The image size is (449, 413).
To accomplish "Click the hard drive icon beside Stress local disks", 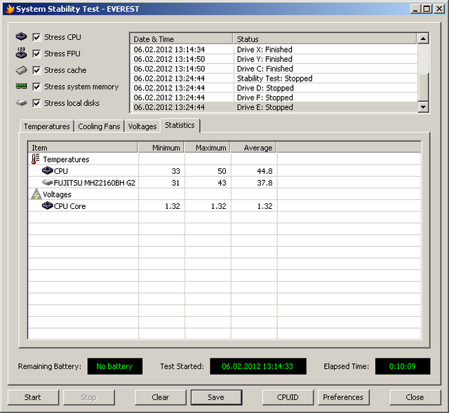I will [22, 103].
